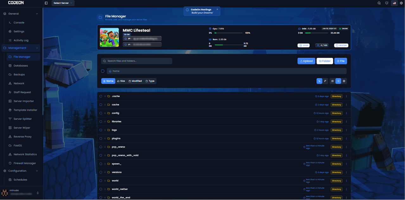Check the .cache folder checkbox
Image resolution: width=405 pixels, height=200 pixels.
(x=101, y=96)
